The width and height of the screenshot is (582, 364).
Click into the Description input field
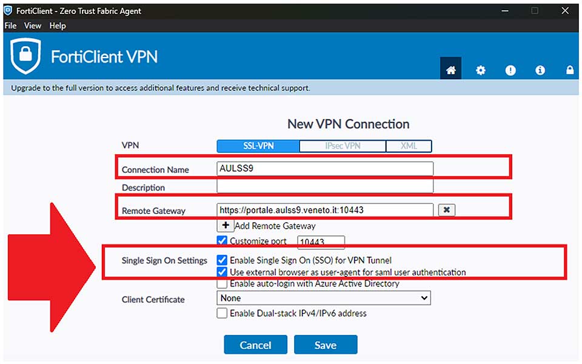tap(325, 186)
